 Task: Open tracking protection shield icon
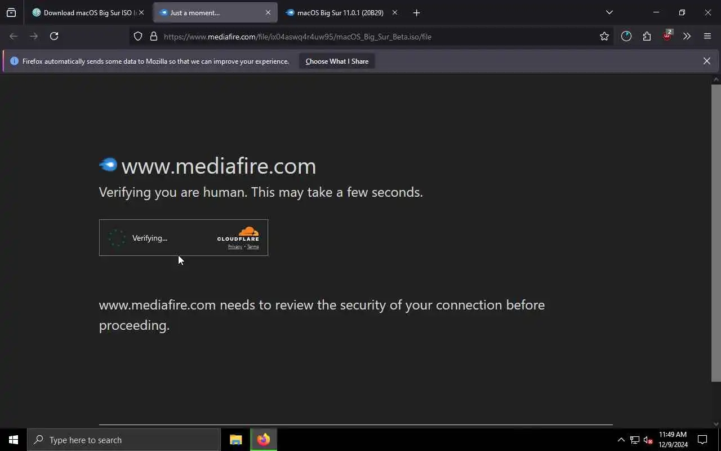(x=138, y=36)
